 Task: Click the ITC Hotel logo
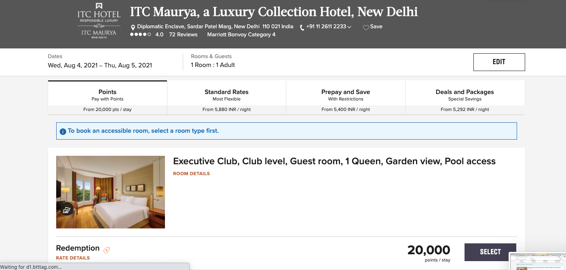[x=99, y=21]
